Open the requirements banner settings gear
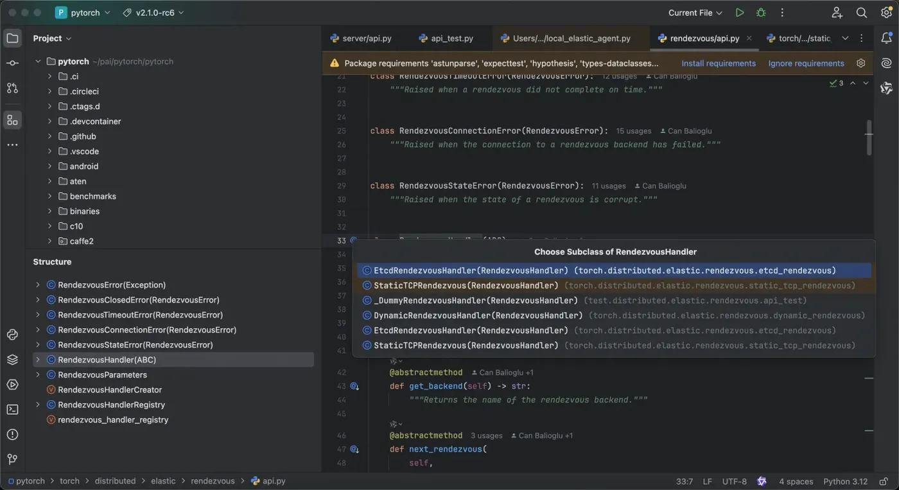The image size is (899, 490). pyautogui.click(x=861, y=63)
